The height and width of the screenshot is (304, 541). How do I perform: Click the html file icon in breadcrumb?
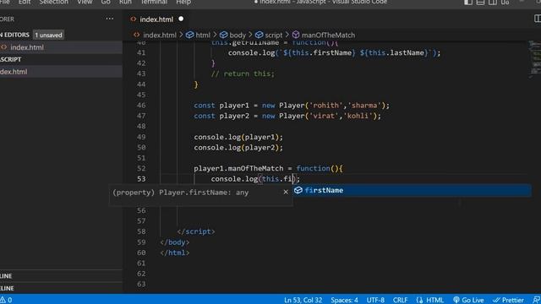(136, 35)
